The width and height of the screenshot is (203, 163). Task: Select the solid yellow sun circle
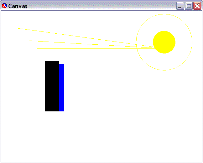click(x=164, y=42)
